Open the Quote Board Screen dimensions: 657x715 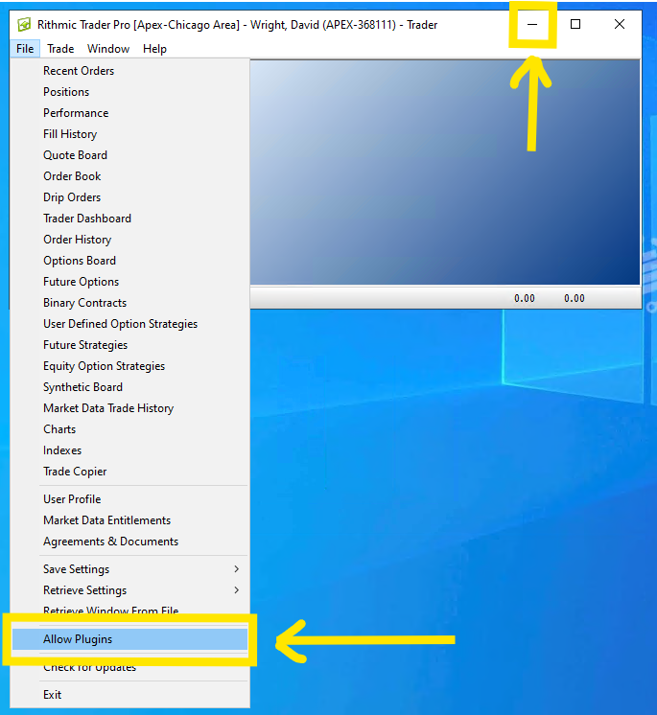click(130, 155)
